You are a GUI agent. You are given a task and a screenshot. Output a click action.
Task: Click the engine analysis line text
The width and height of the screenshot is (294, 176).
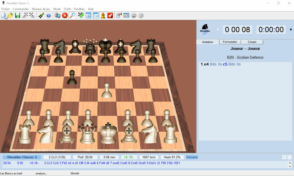112,163
